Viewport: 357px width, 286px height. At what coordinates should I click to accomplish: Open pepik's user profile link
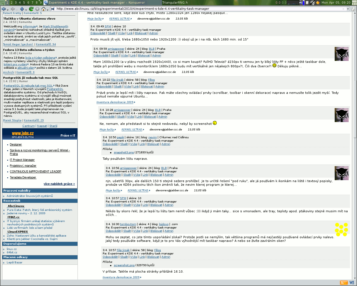pos(120,137)
